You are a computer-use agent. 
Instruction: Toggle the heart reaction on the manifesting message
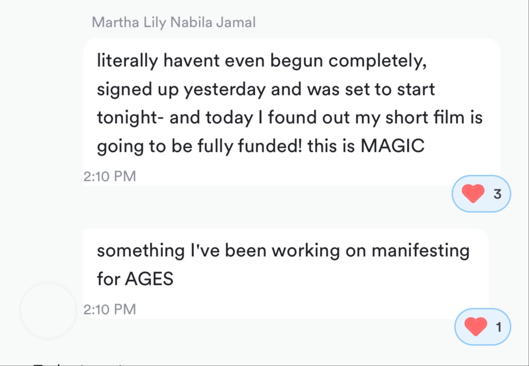[482, 327]
